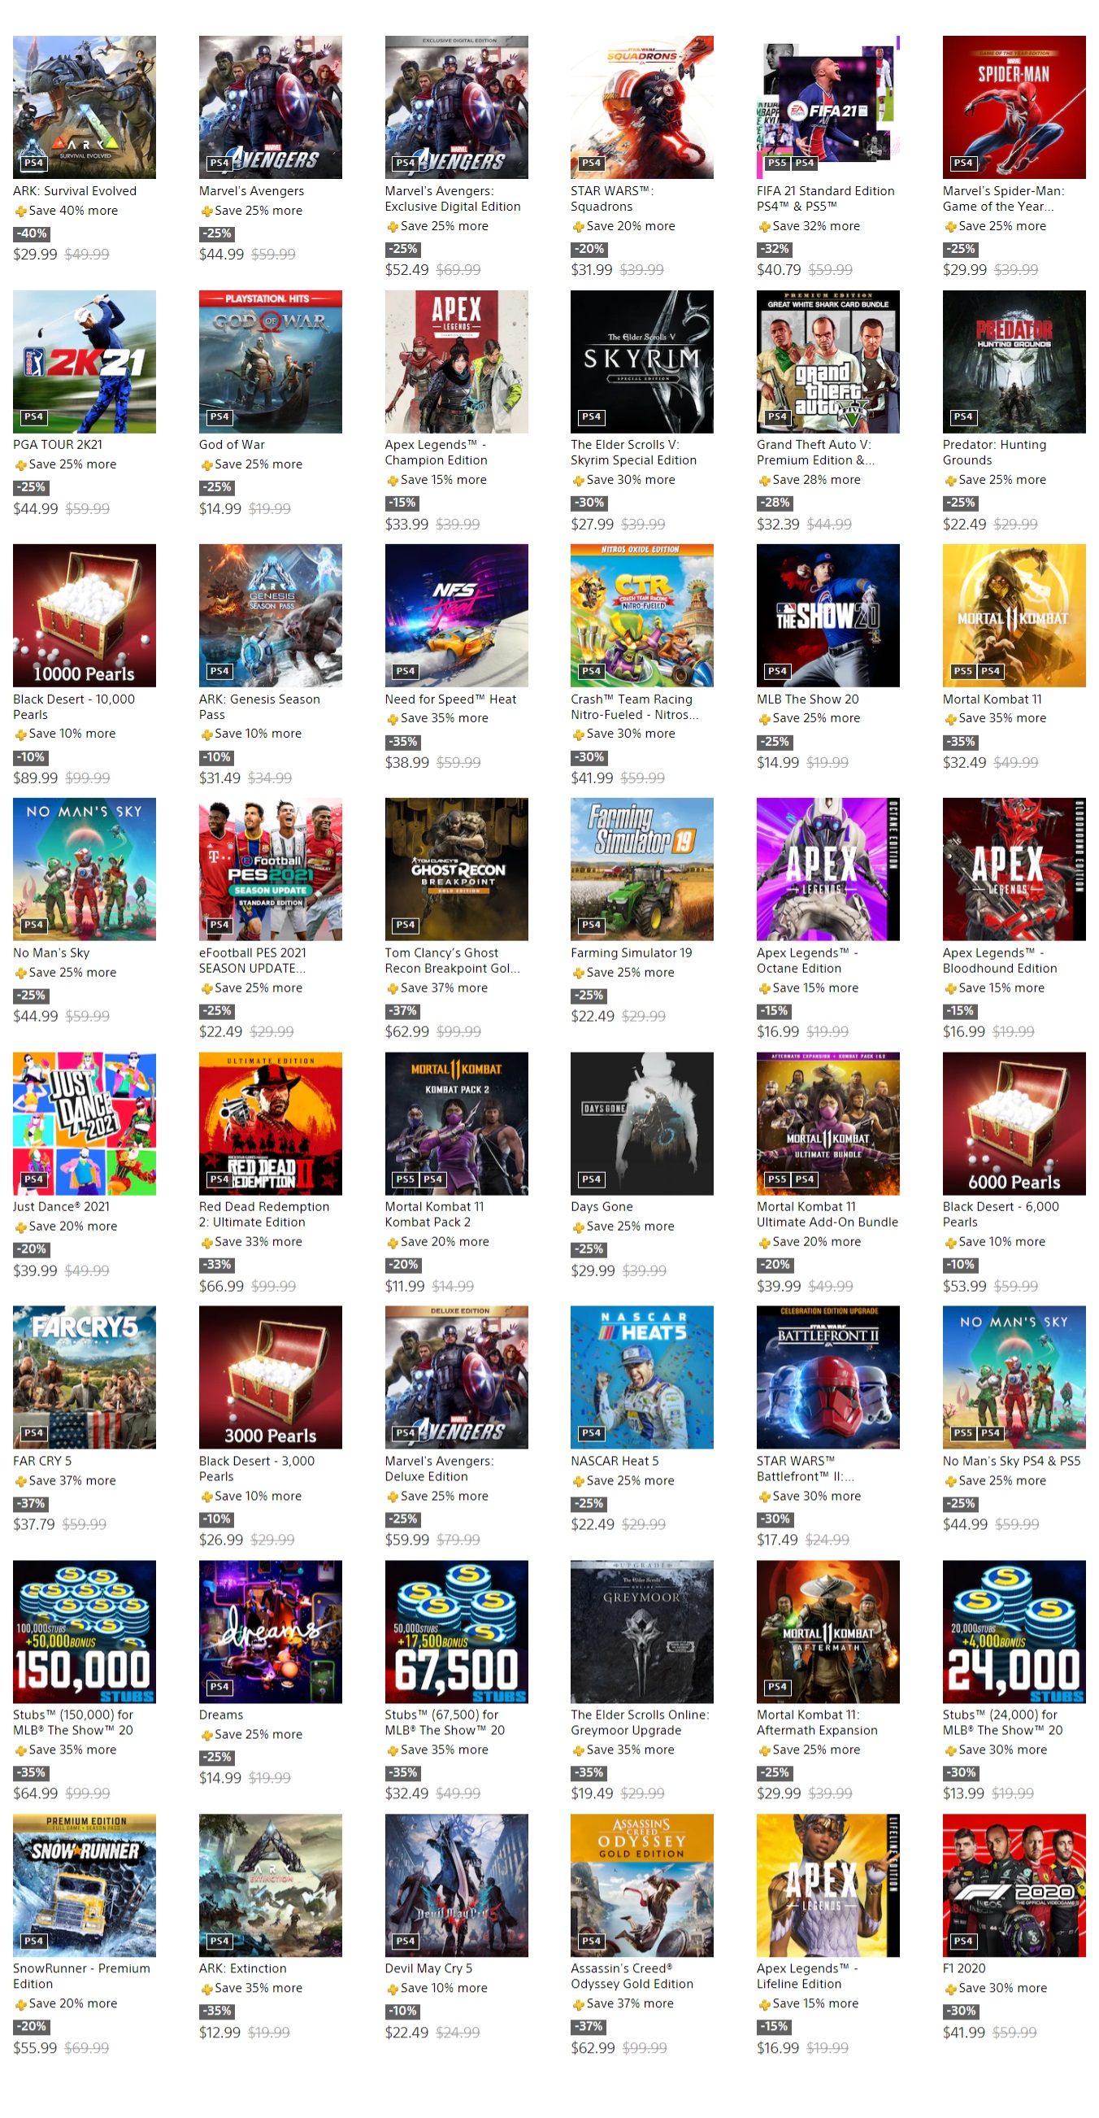The width and height of the screenshot is (1099, 2118).
Task: Open the ARK: Survival Evolved cover image
Action: coord(84,107)
